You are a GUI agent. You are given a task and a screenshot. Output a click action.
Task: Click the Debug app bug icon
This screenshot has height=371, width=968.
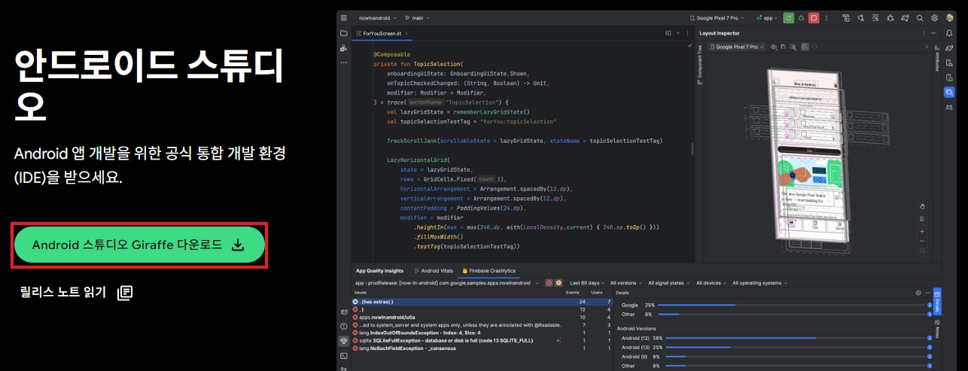[801, 17]
